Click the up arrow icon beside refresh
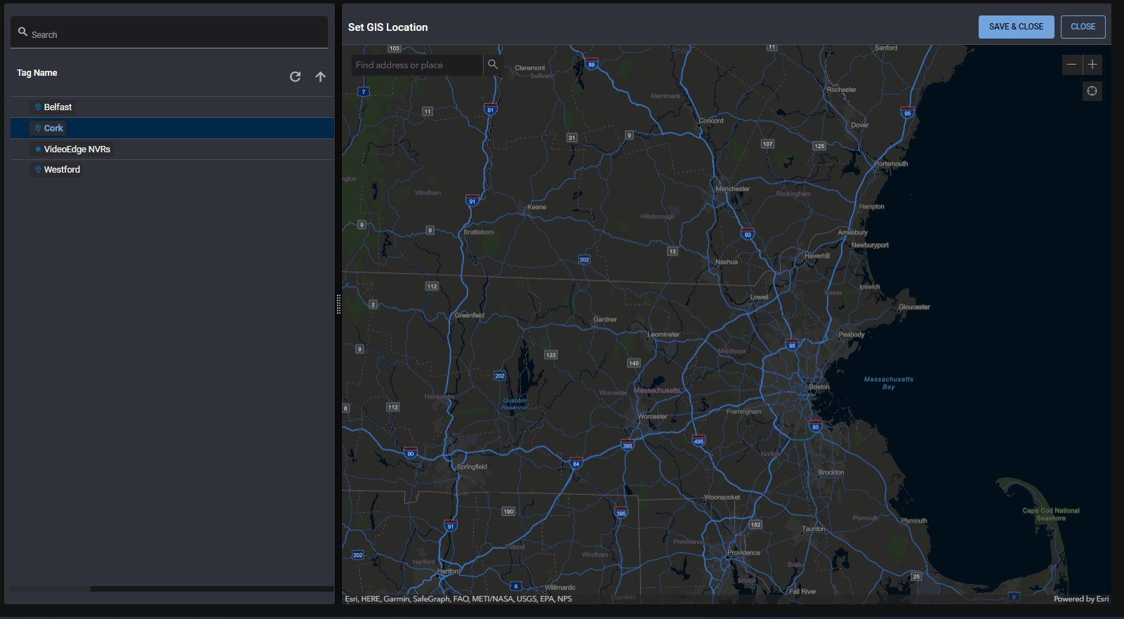The width and height of the screenshot is (1124, 619). [320, 76]
